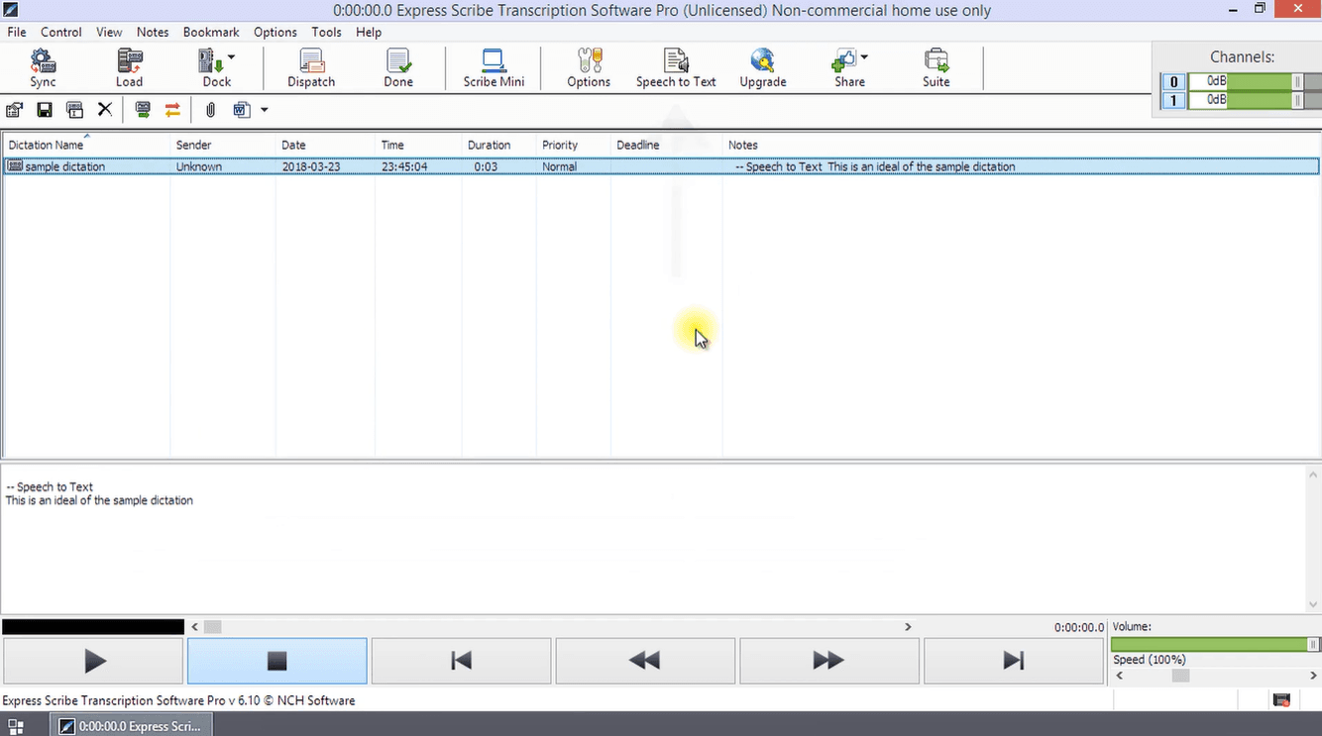Mark dictation as Done

pos(398,68)
